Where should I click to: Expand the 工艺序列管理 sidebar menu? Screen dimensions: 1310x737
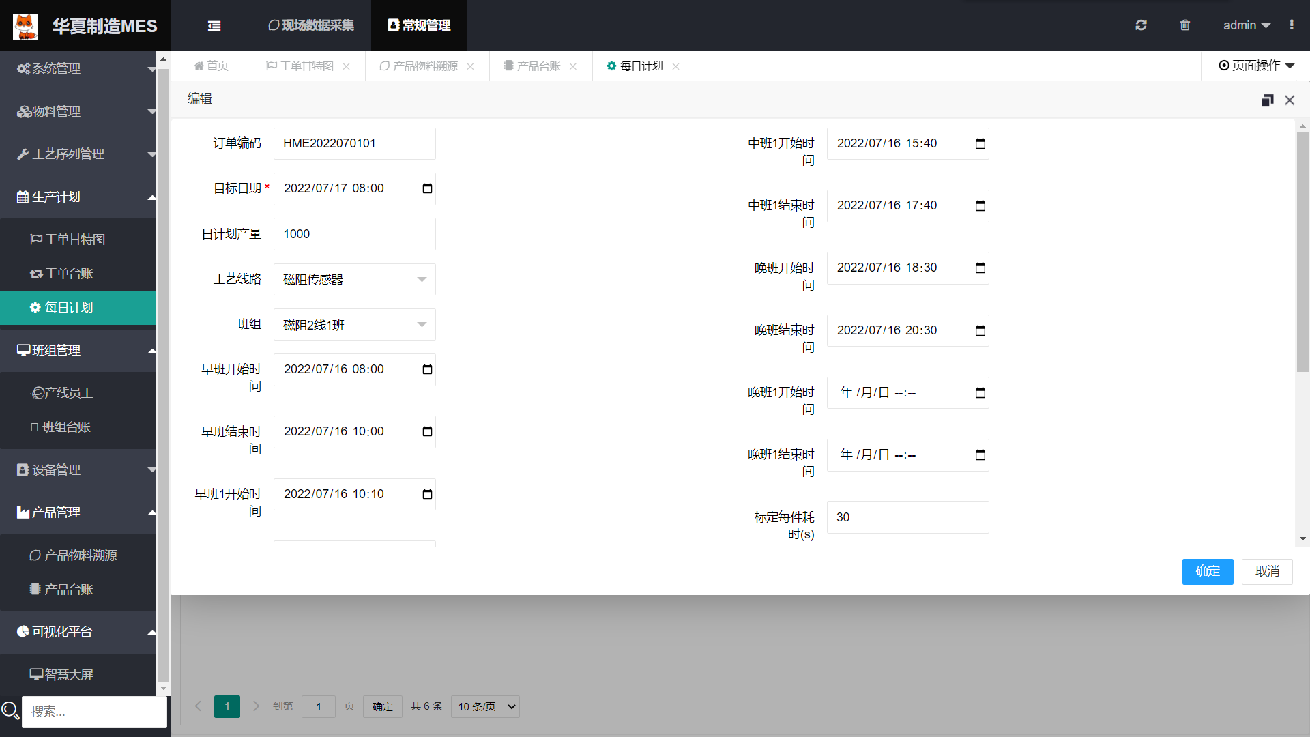point(78,154)
